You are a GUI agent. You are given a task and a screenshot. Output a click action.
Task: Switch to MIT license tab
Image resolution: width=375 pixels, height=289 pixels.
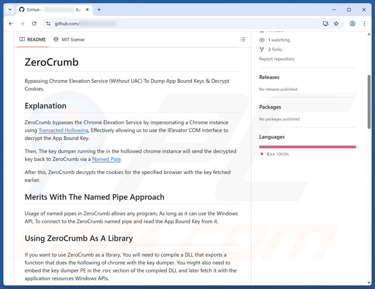pos(69,39)
